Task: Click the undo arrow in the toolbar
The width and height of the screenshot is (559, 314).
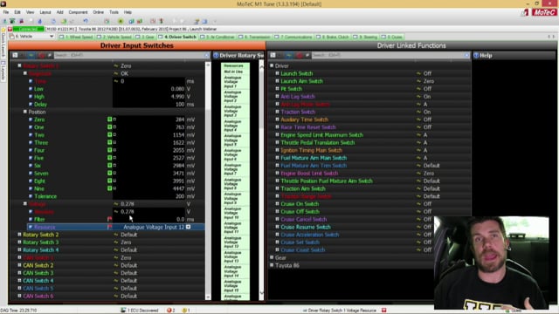Action: pyautogui.click(x=86, y=21)
